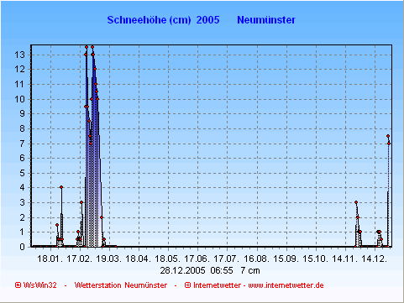Click the x-axis date '18.01.'
The image size is (404, 303).
pyautogui.click(x=50, y=259)
